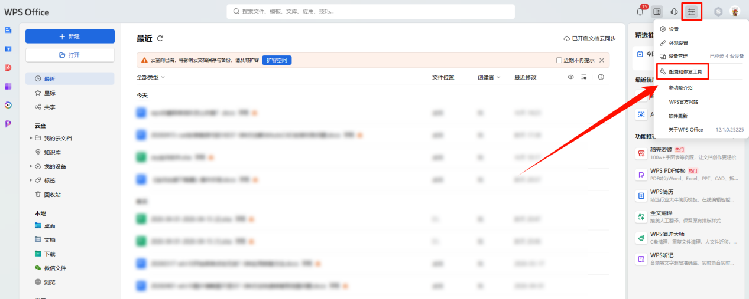The image size is (749, 299).
Task: Select 配置和修复工具 menu item
Action: (683, 71)
